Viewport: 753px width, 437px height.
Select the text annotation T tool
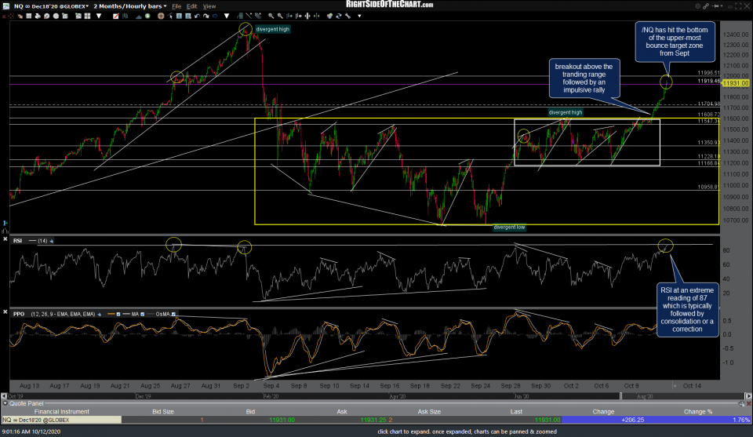(x=179, y=16)
